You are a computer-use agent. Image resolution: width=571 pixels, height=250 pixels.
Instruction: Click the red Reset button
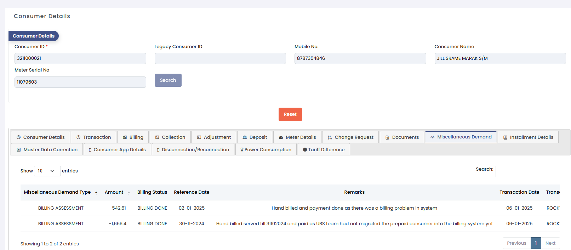[290, 114]
